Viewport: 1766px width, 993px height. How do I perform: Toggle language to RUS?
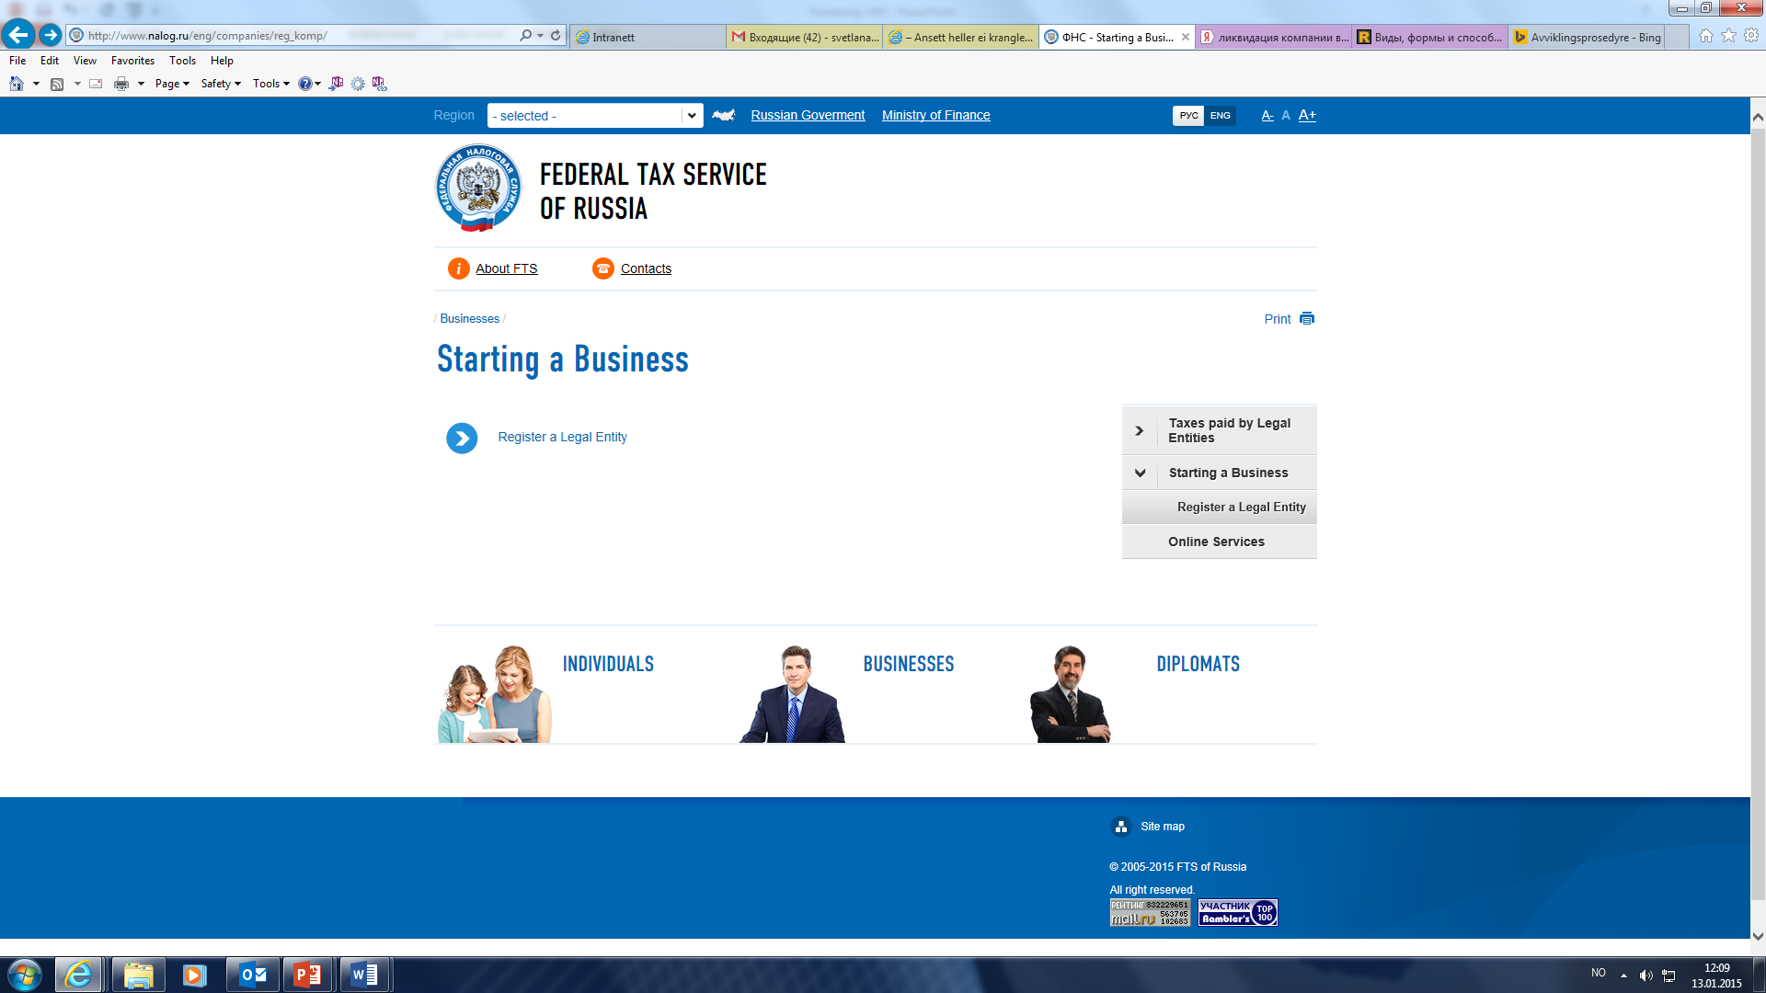[1188, 114]
